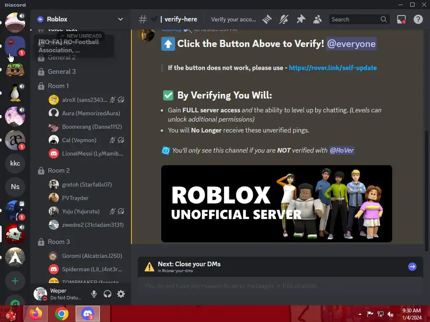This screenshot has height=322, width=430.
Task: Open Weper user avatar status
Action: pyautogui.click(x=40, y=294)
